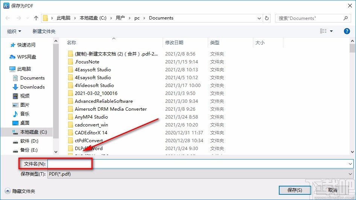Screen dimensions: 356x200
Task: Click the Forward navigation arrow
Action: [18, 18]
